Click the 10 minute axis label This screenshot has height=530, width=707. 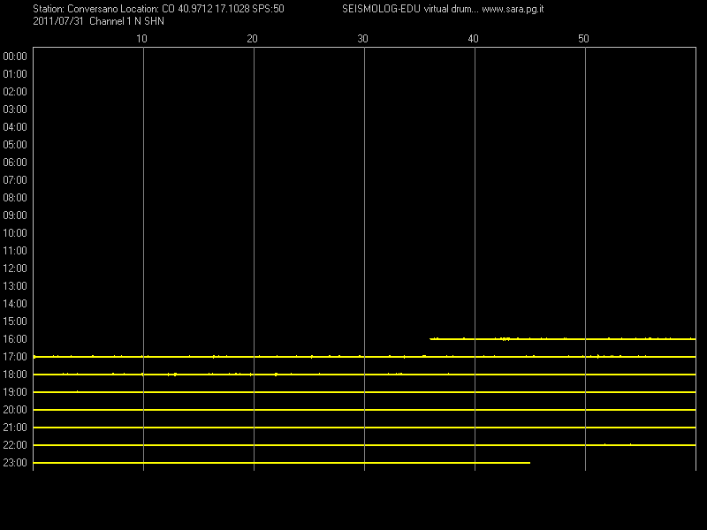click(141, 39)
